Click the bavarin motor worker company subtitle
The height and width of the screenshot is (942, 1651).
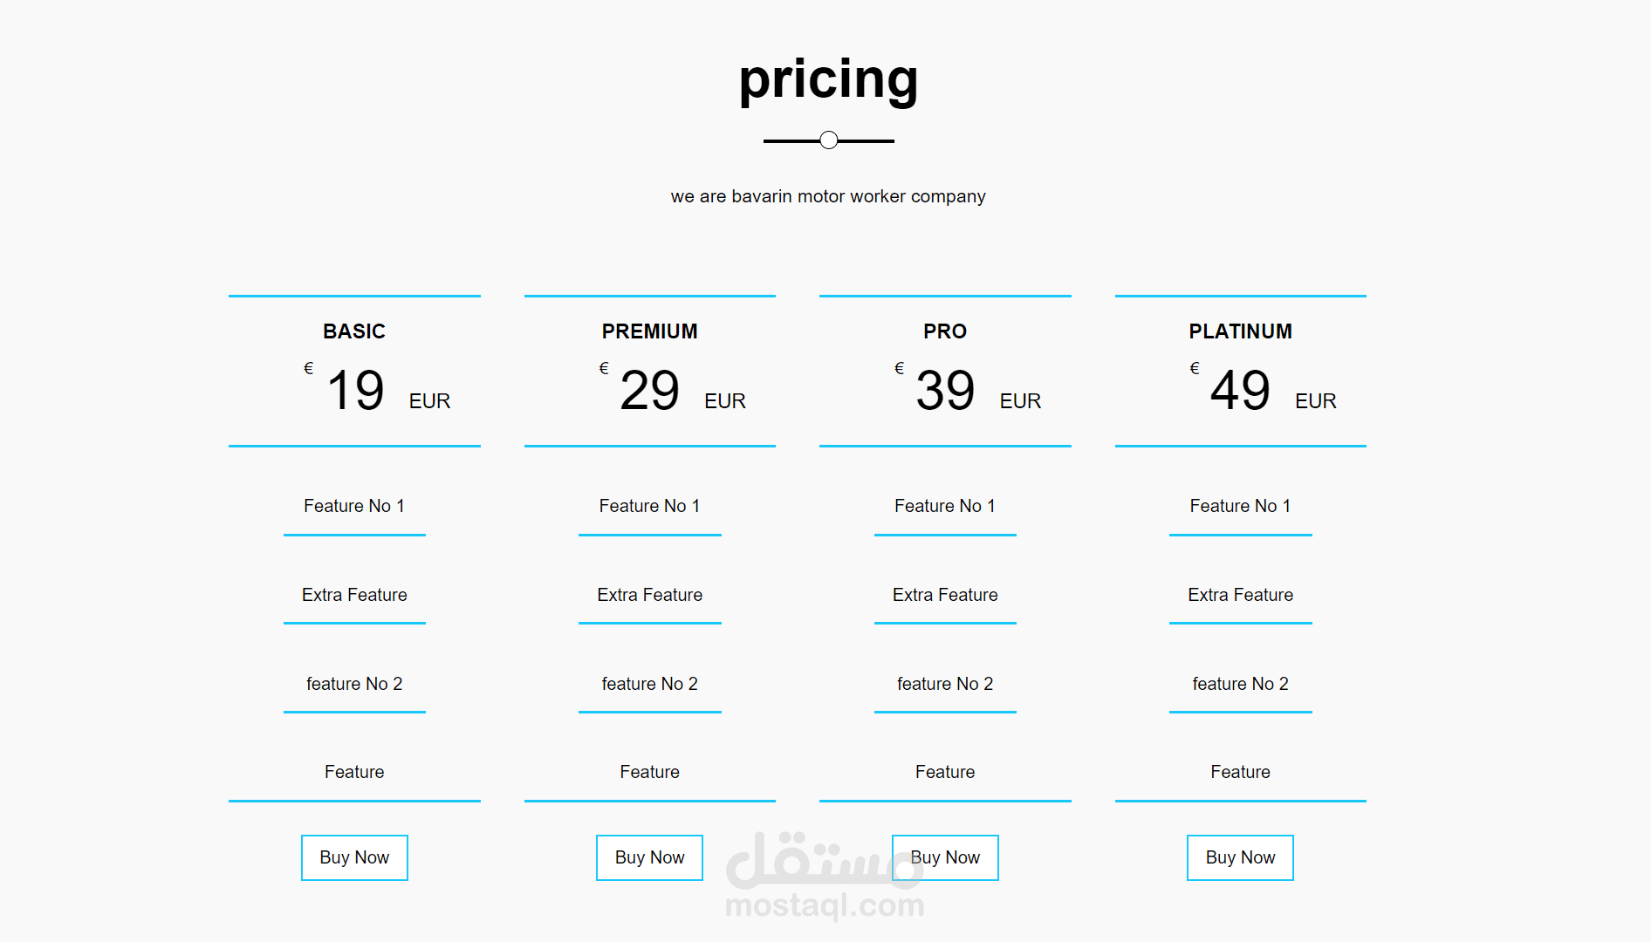828,196
